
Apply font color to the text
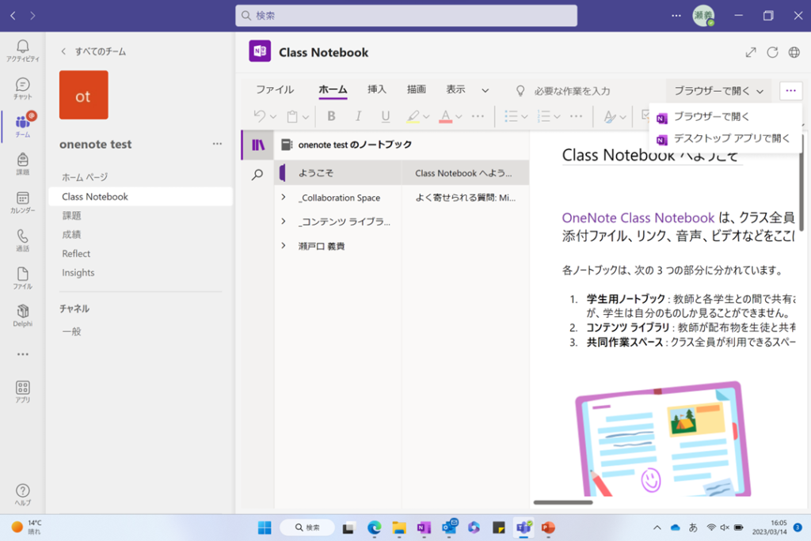[x=444, y=116]
